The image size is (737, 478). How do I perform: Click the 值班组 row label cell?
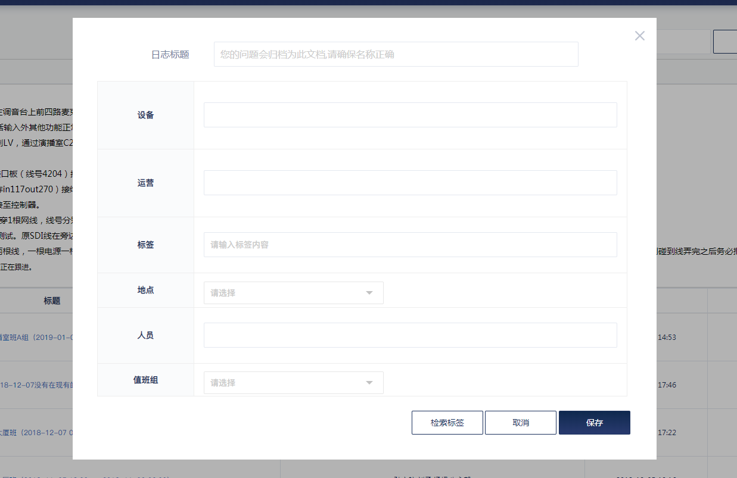coord(145,380)
